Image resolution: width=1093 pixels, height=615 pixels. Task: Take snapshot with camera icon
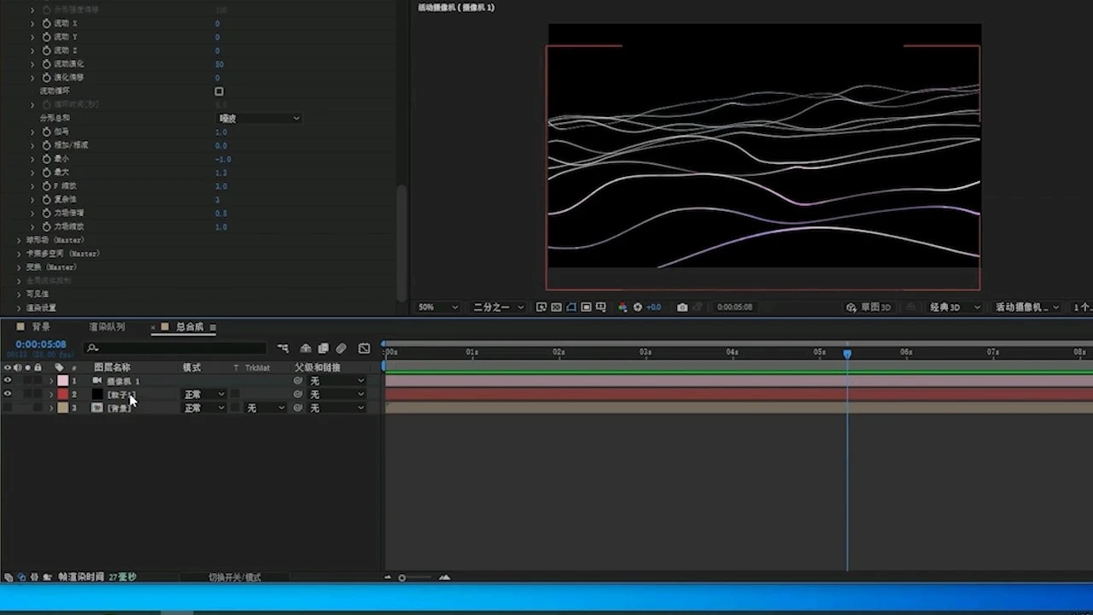coord(682,307)
